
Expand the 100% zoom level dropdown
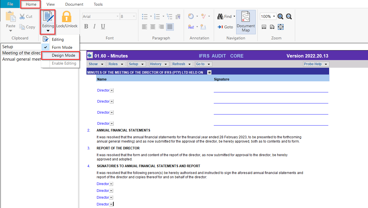pyautogui.click(x=268, y=16)
